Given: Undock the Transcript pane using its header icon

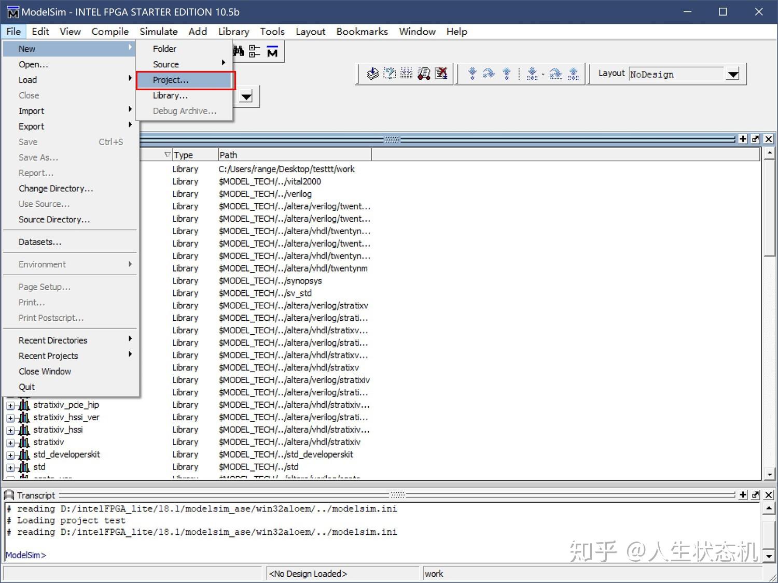Looking at the screenshot, I should click(x=755, y=495).
